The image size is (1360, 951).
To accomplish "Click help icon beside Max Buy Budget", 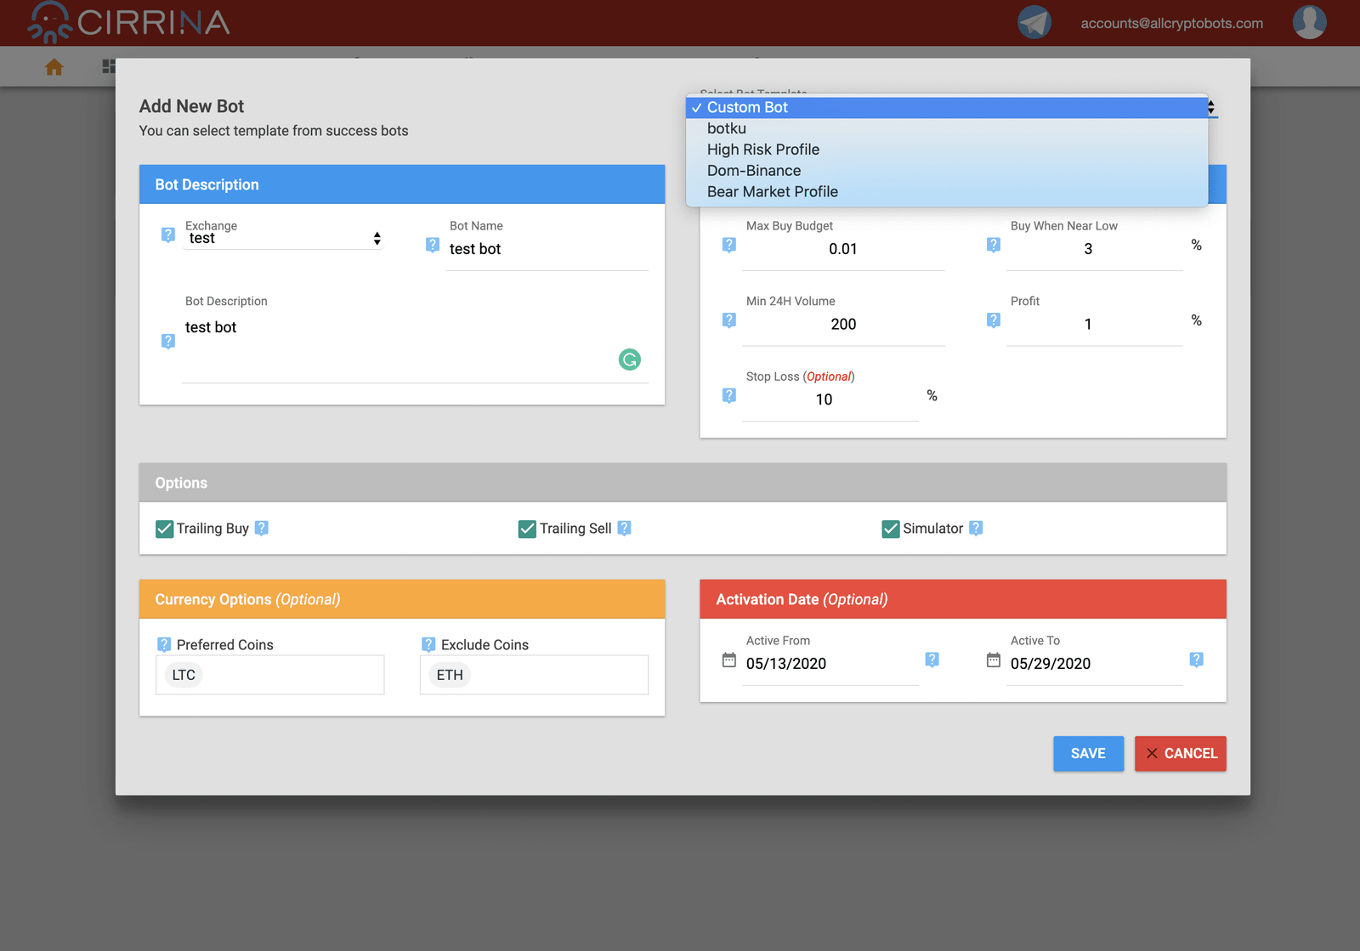I will coord(728,245).
